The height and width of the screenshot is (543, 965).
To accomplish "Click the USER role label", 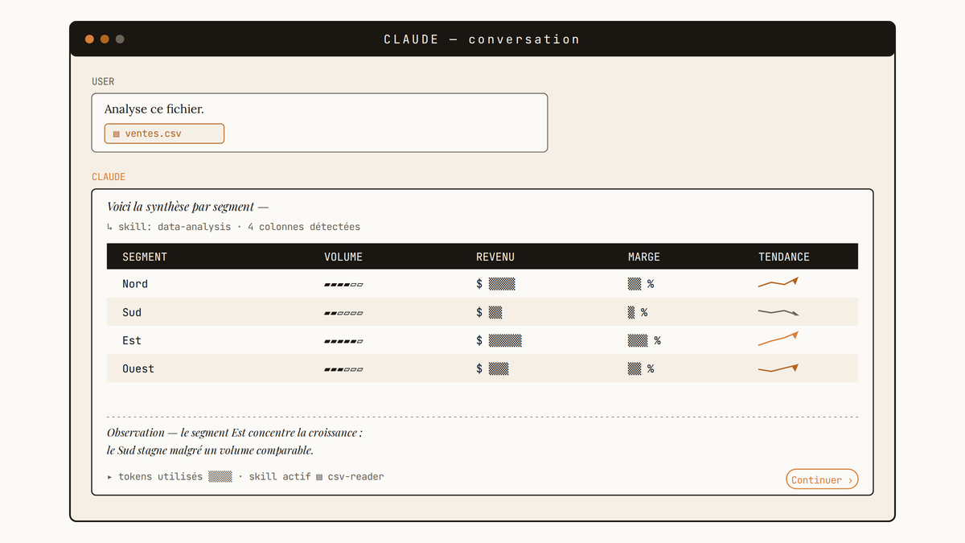I will pos(103,81).
